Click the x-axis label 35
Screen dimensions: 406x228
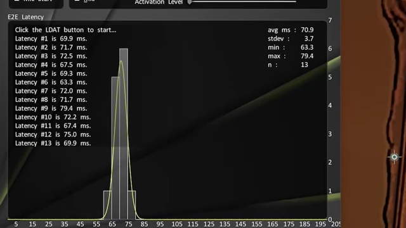pyautogui.click(x=65, y=224)
